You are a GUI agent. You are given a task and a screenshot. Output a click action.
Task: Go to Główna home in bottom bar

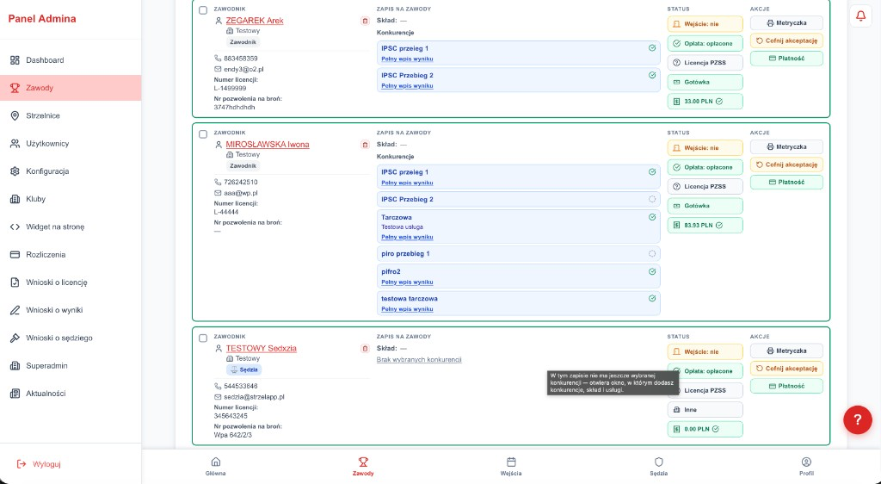coord(215,466)
